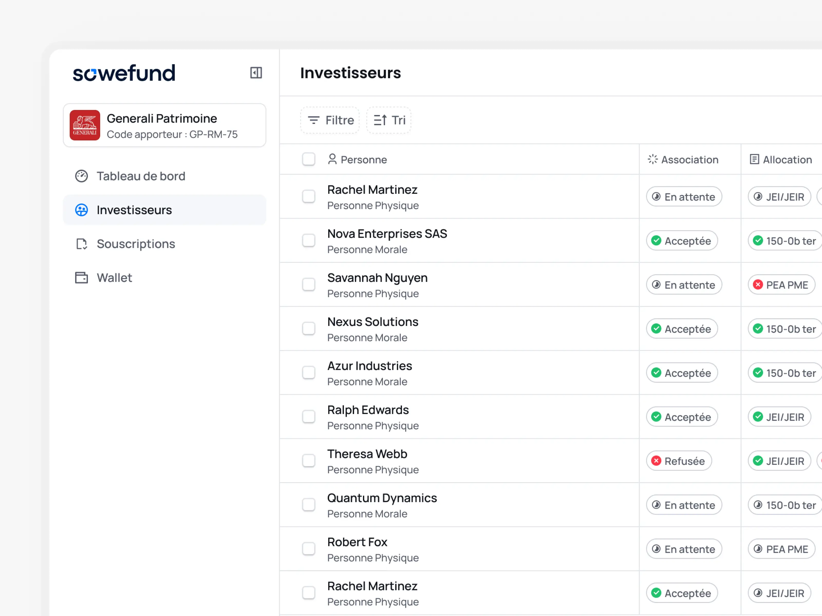Open the Tableau de bord dashboard icon
822x616 pixels.
[x=81, y=176]
